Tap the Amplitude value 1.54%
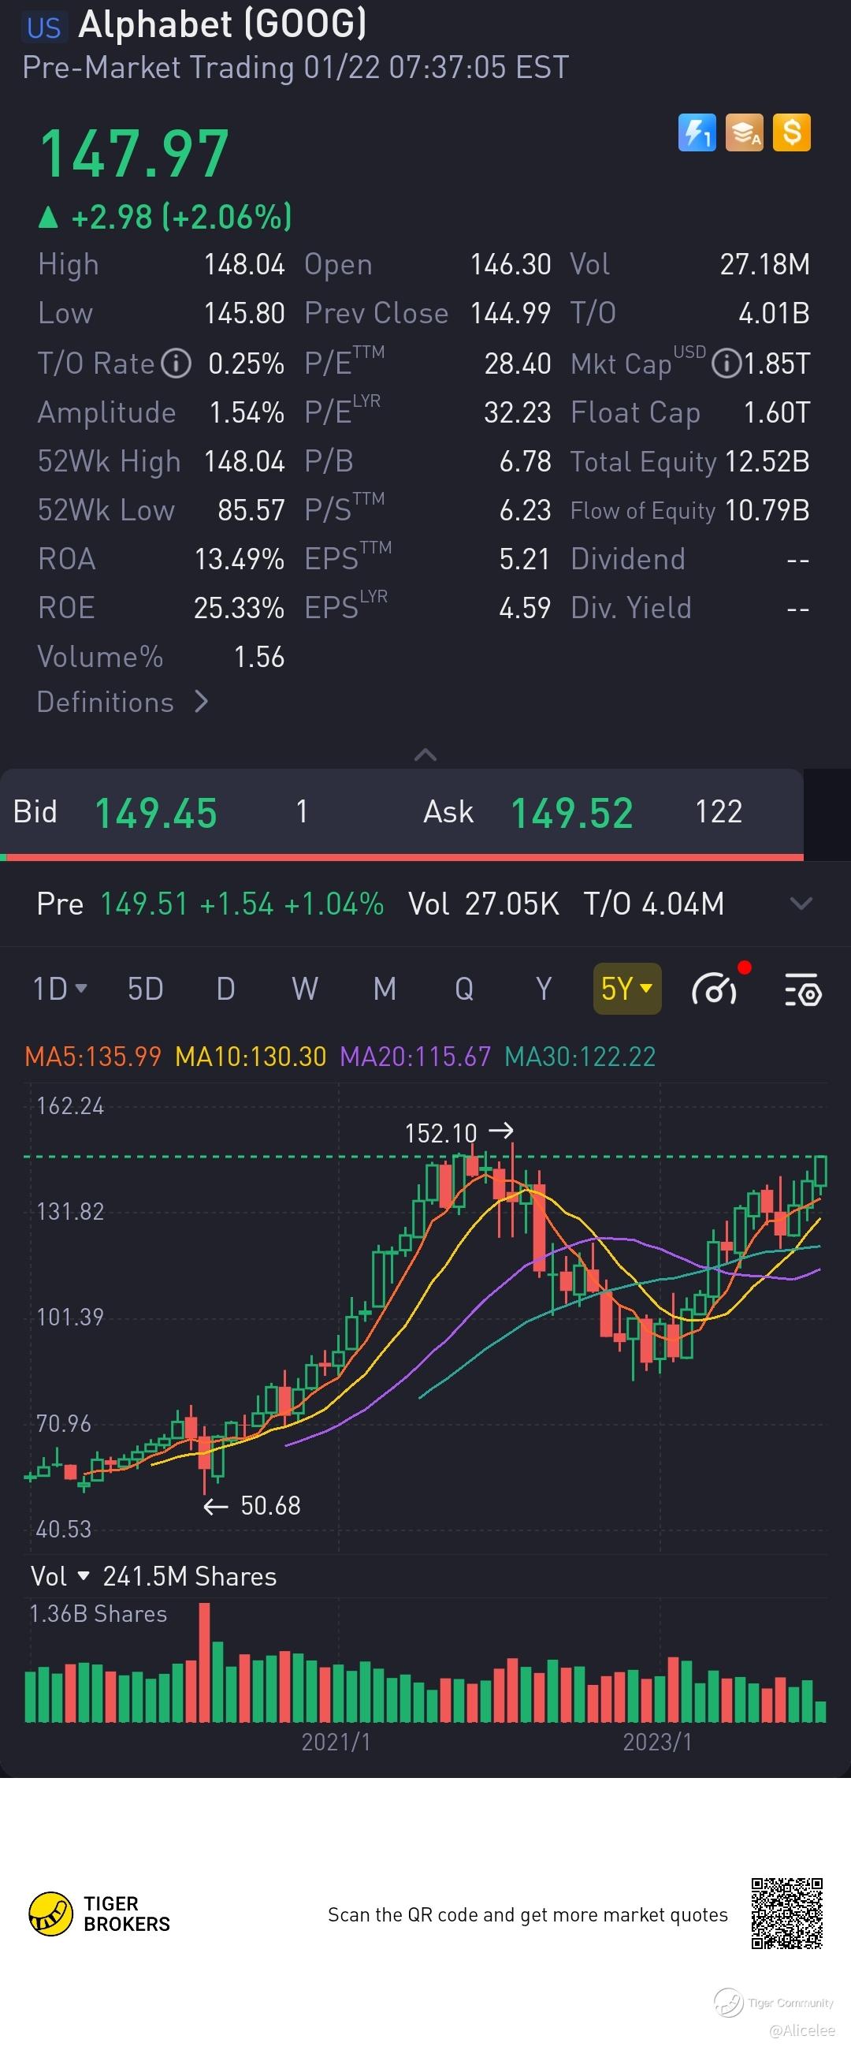851x2050 pixels. pos(247,413)
